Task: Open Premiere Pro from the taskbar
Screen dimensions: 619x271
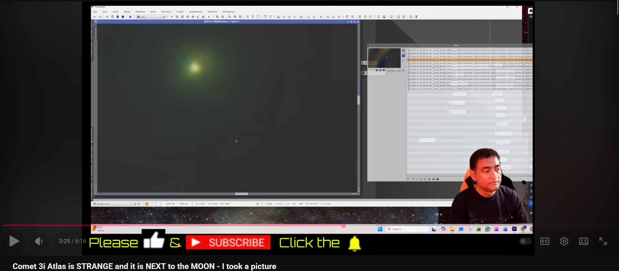Action: click(514, 229)
